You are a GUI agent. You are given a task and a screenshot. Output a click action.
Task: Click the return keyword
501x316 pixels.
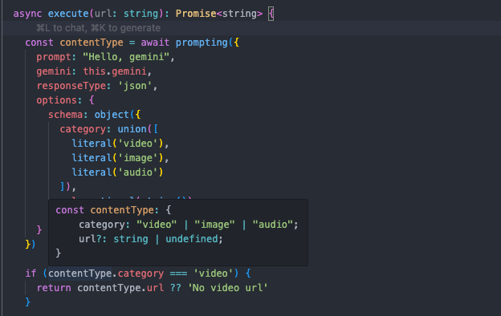(54, 288)
